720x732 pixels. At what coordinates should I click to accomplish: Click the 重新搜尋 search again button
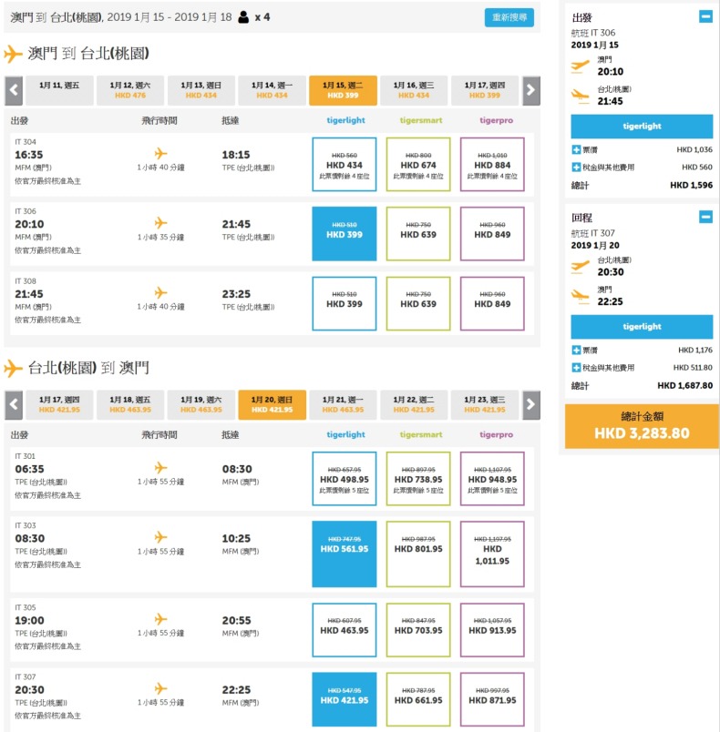tap(509, 18)
